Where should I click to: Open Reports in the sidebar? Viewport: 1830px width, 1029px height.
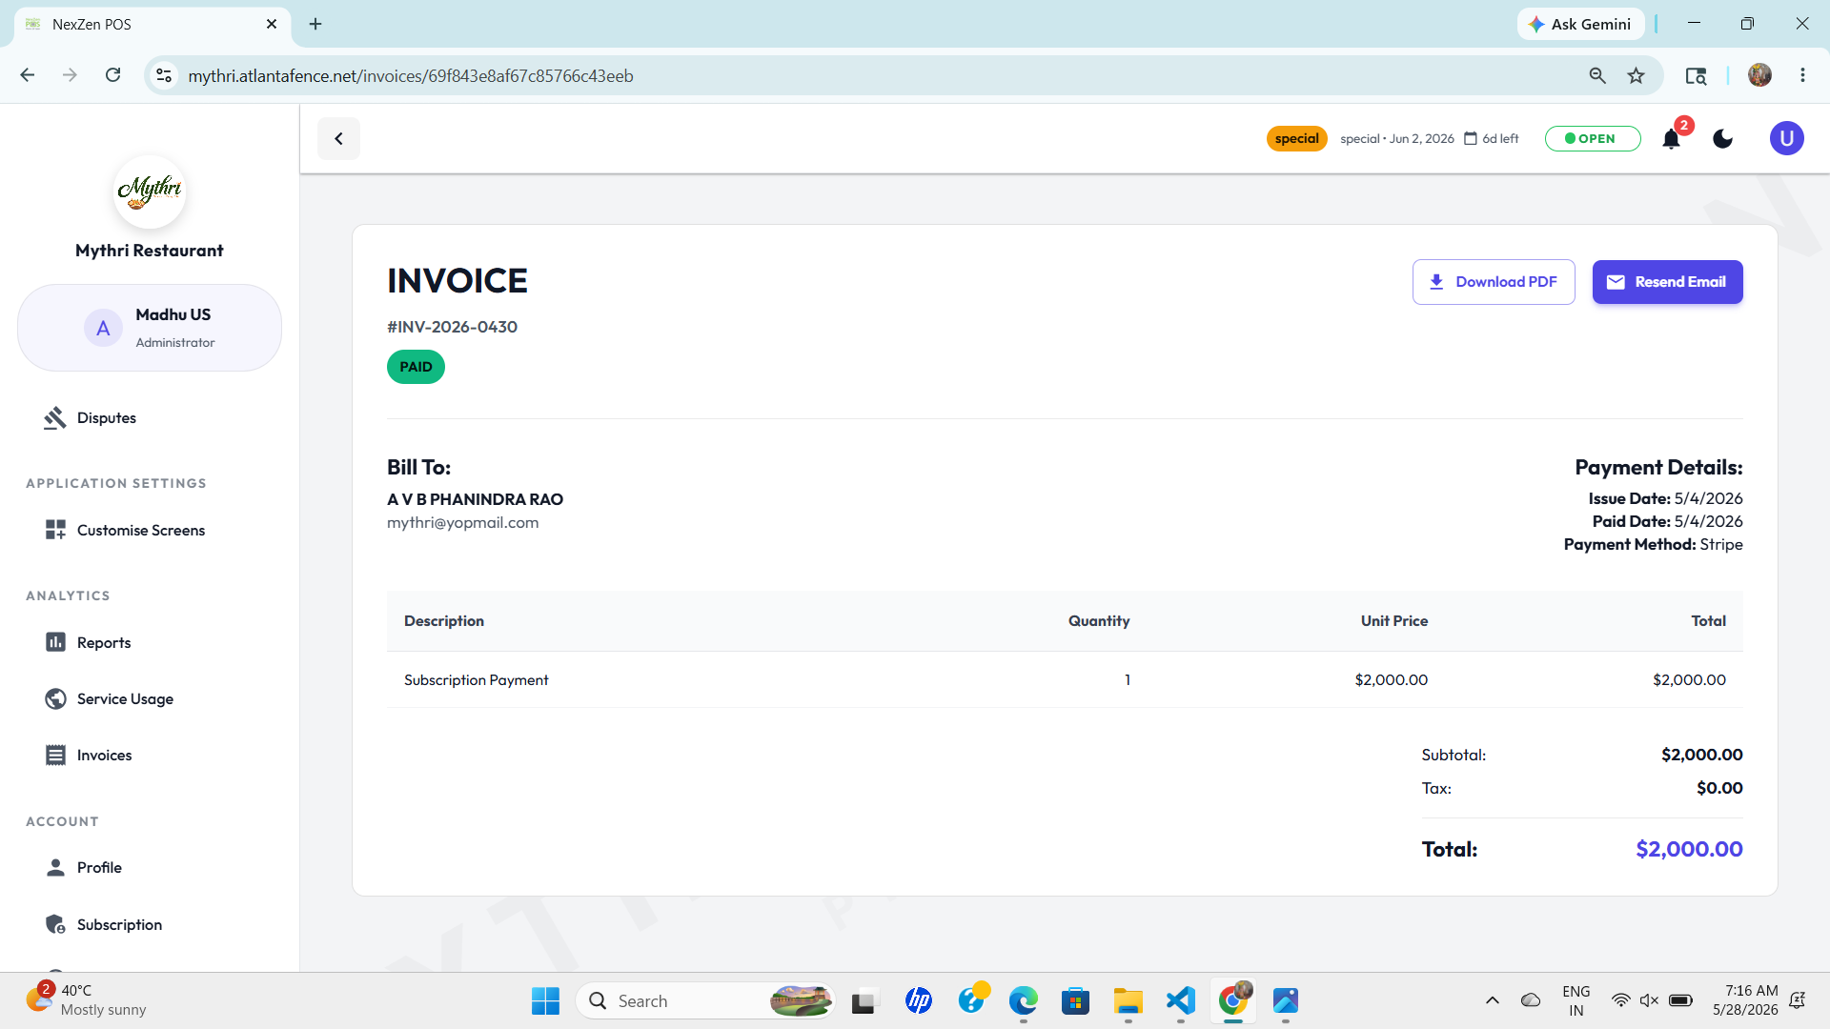pos(104,643)
